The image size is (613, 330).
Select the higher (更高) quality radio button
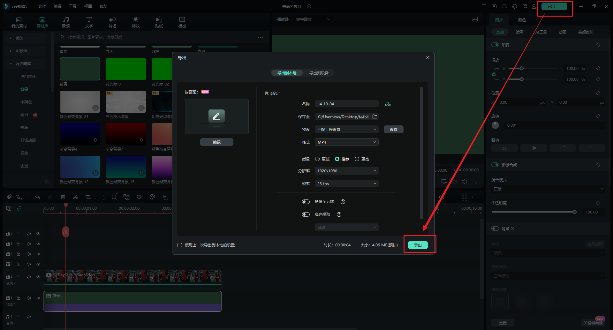point(357,159)
